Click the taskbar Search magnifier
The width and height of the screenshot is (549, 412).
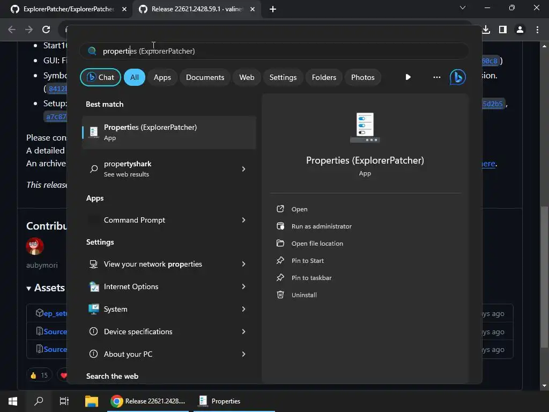[x=39, y=401]
